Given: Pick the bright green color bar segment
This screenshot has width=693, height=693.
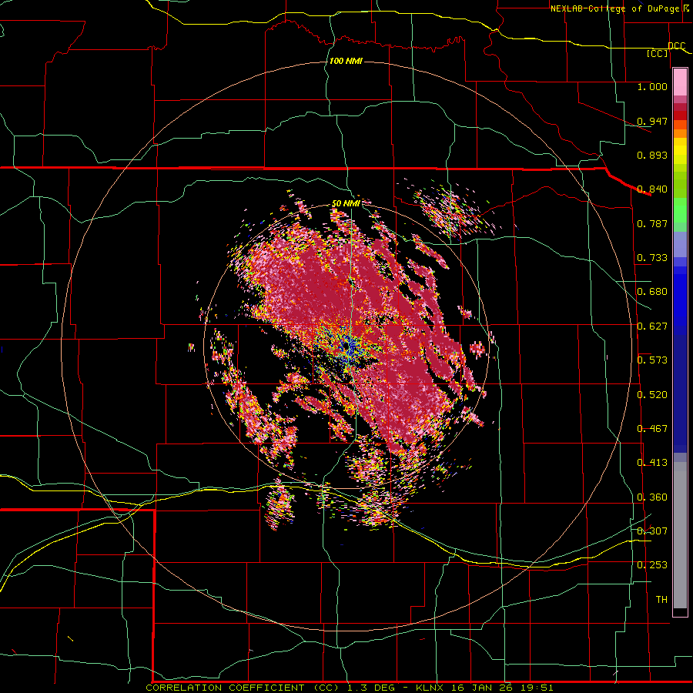Looking at the screenshot, I should [680, 210].
